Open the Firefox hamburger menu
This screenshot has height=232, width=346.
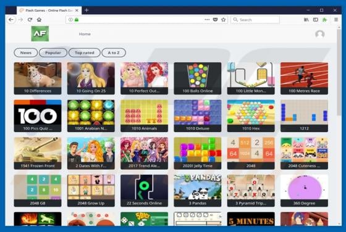(336, 20)
